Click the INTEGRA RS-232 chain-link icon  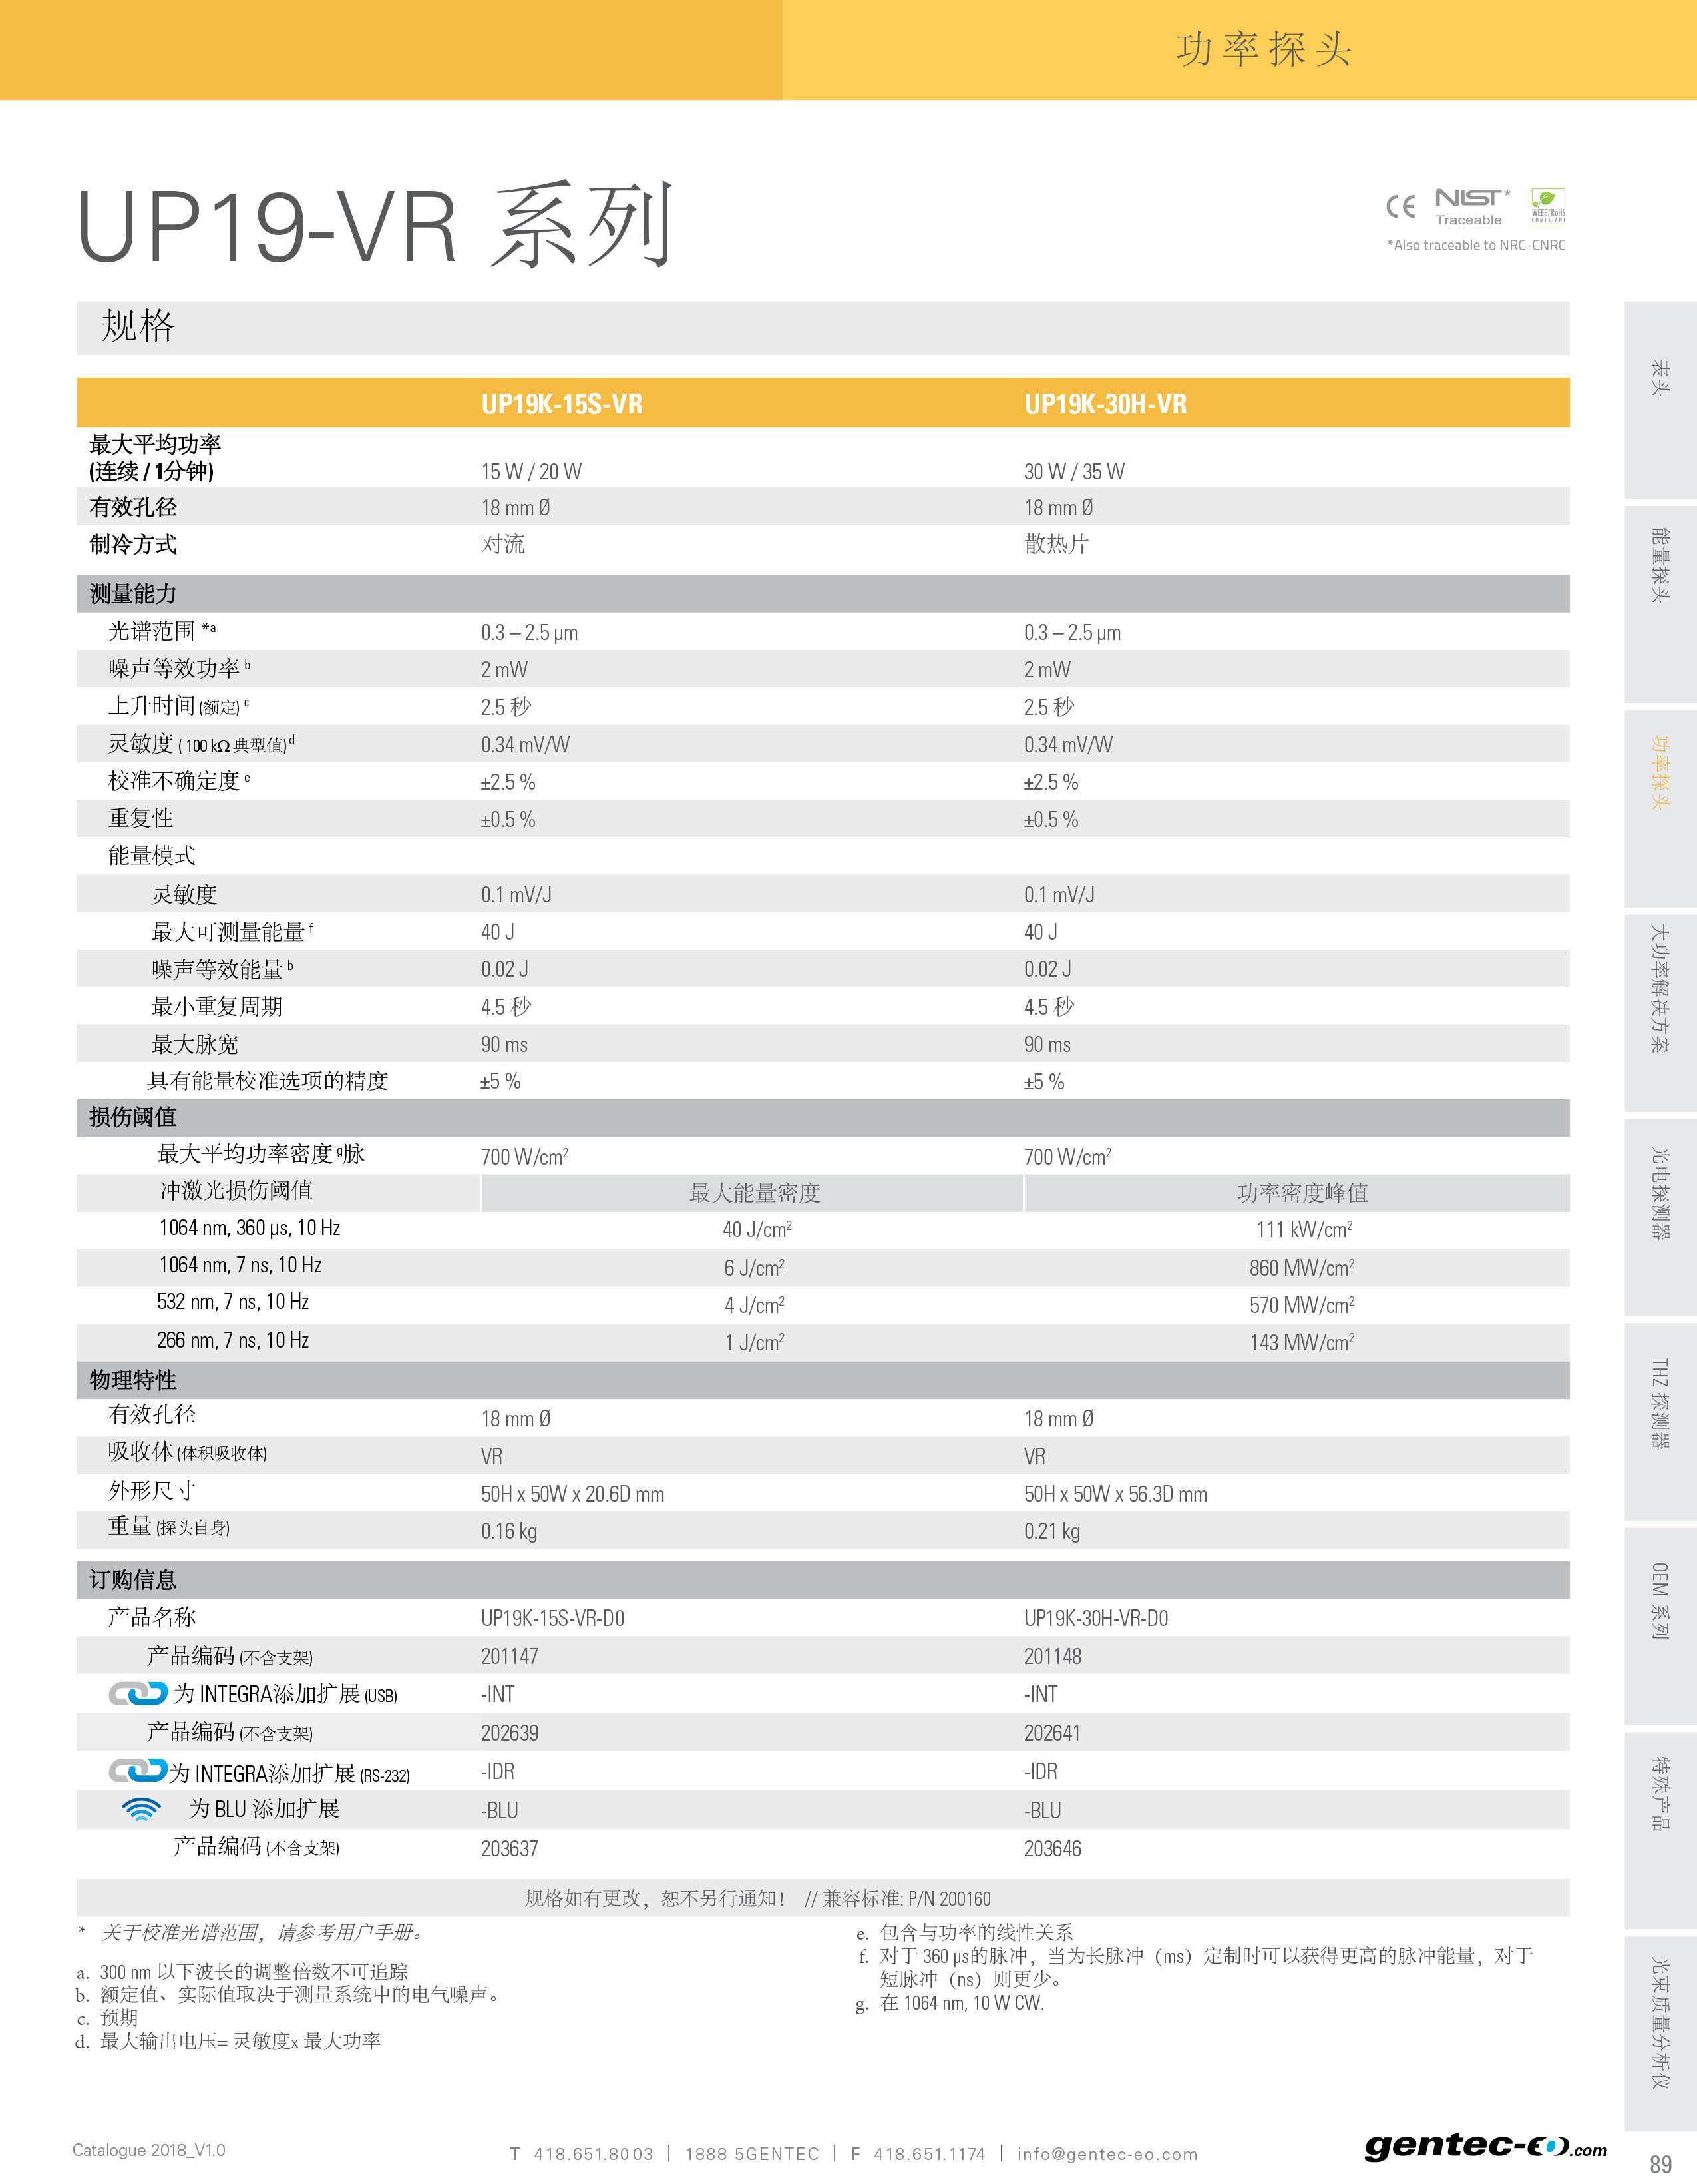pyautogui.click(x=138, y=1771)
